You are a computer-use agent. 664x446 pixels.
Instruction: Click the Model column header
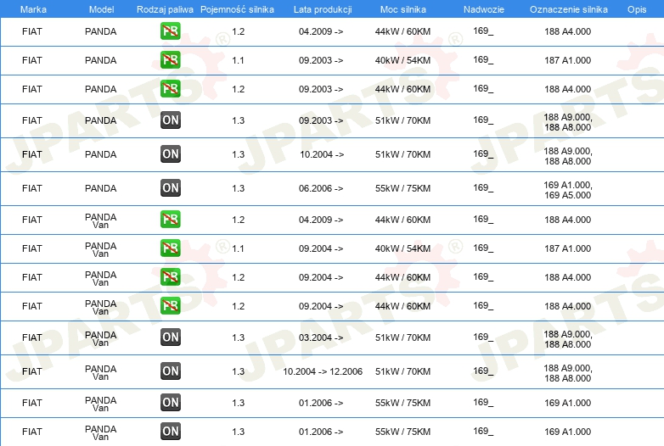(x=101, y=9)
